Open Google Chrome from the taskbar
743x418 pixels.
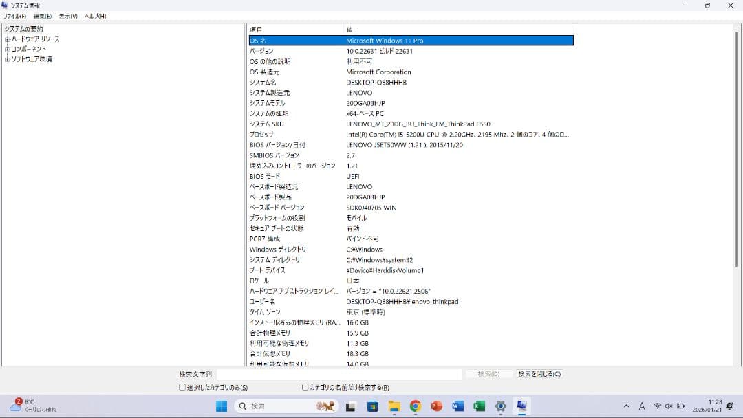click(x=414, y=406)
